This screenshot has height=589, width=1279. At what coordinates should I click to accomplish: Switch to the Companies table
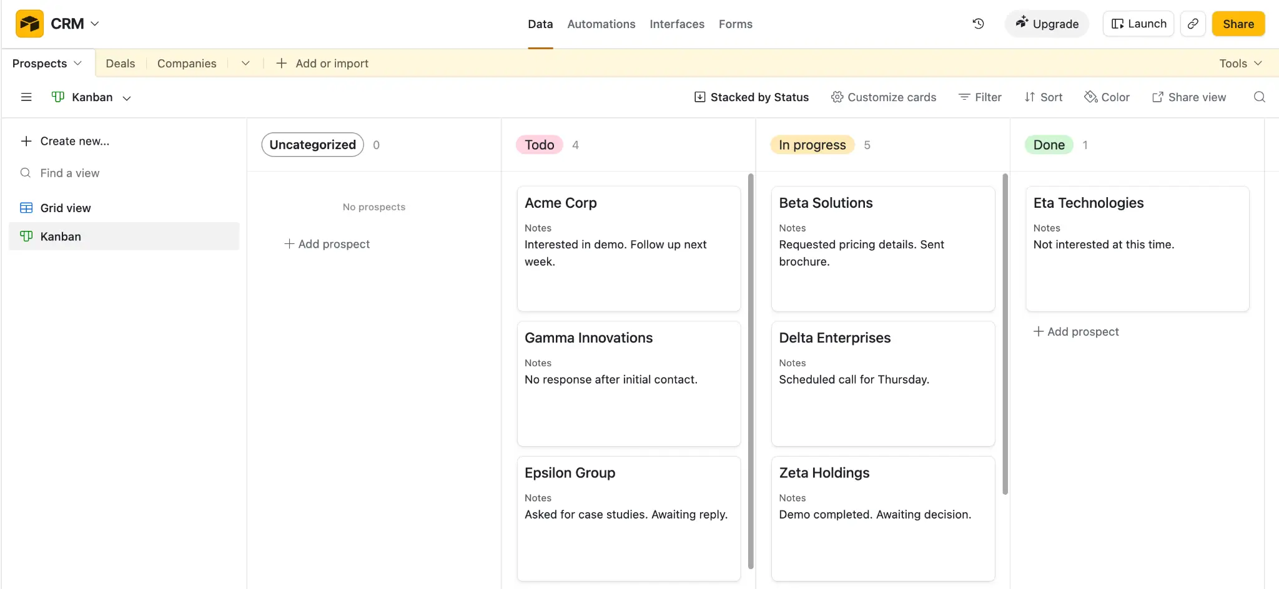click(x=187, y=63)
